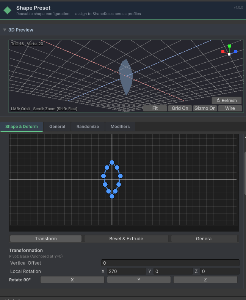Select the bottommost point of the shape outline
Image resolution: width=246 pixels, height=300 pixels.
(112, 196)
